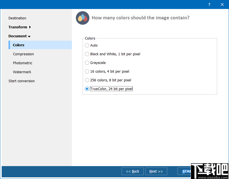Open the Colors page in sidebar
Screen dimensions: 229x179
40,45
